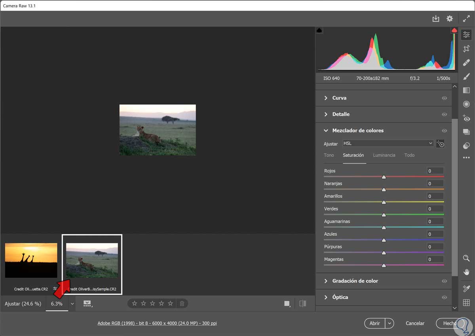The width and height of the screenshot is (475, 336).
Task: Select the color sampler eyedropper tool
Action: (466, 289)
